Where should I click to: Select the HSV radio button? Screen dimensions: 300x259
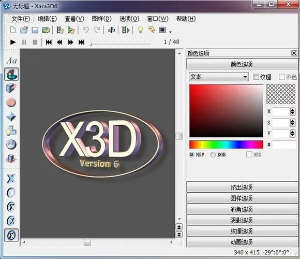191,154
